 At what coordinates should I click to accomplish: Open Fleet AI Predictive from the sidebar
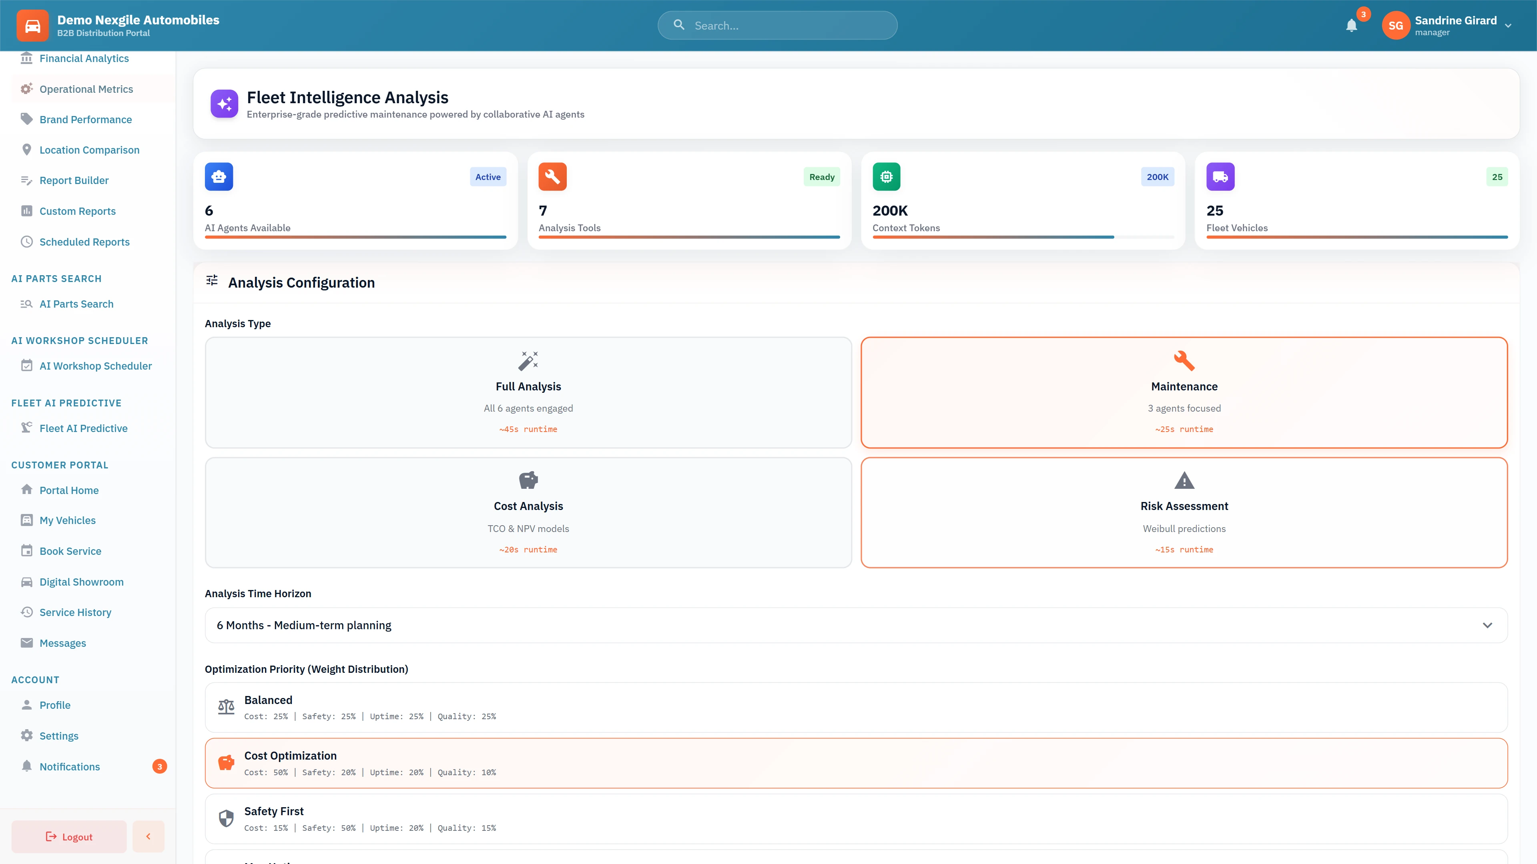click(83, 428)
